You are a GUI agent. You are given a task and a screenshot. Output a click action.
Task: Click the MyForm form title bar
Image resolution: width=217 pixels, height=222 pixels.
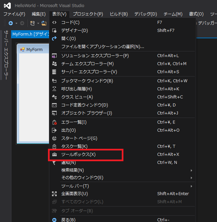pos(33,49)
